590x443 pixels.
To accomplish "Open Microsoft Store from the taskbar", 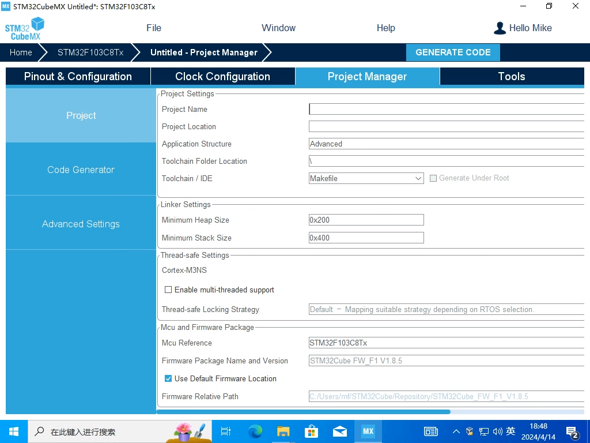I will [x=311, y=431].
